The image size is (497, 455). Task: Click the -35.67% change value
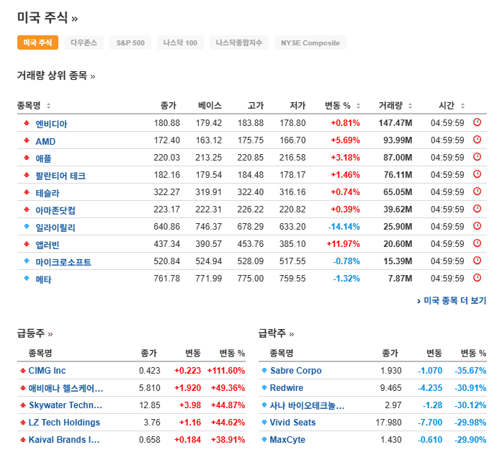470,370
